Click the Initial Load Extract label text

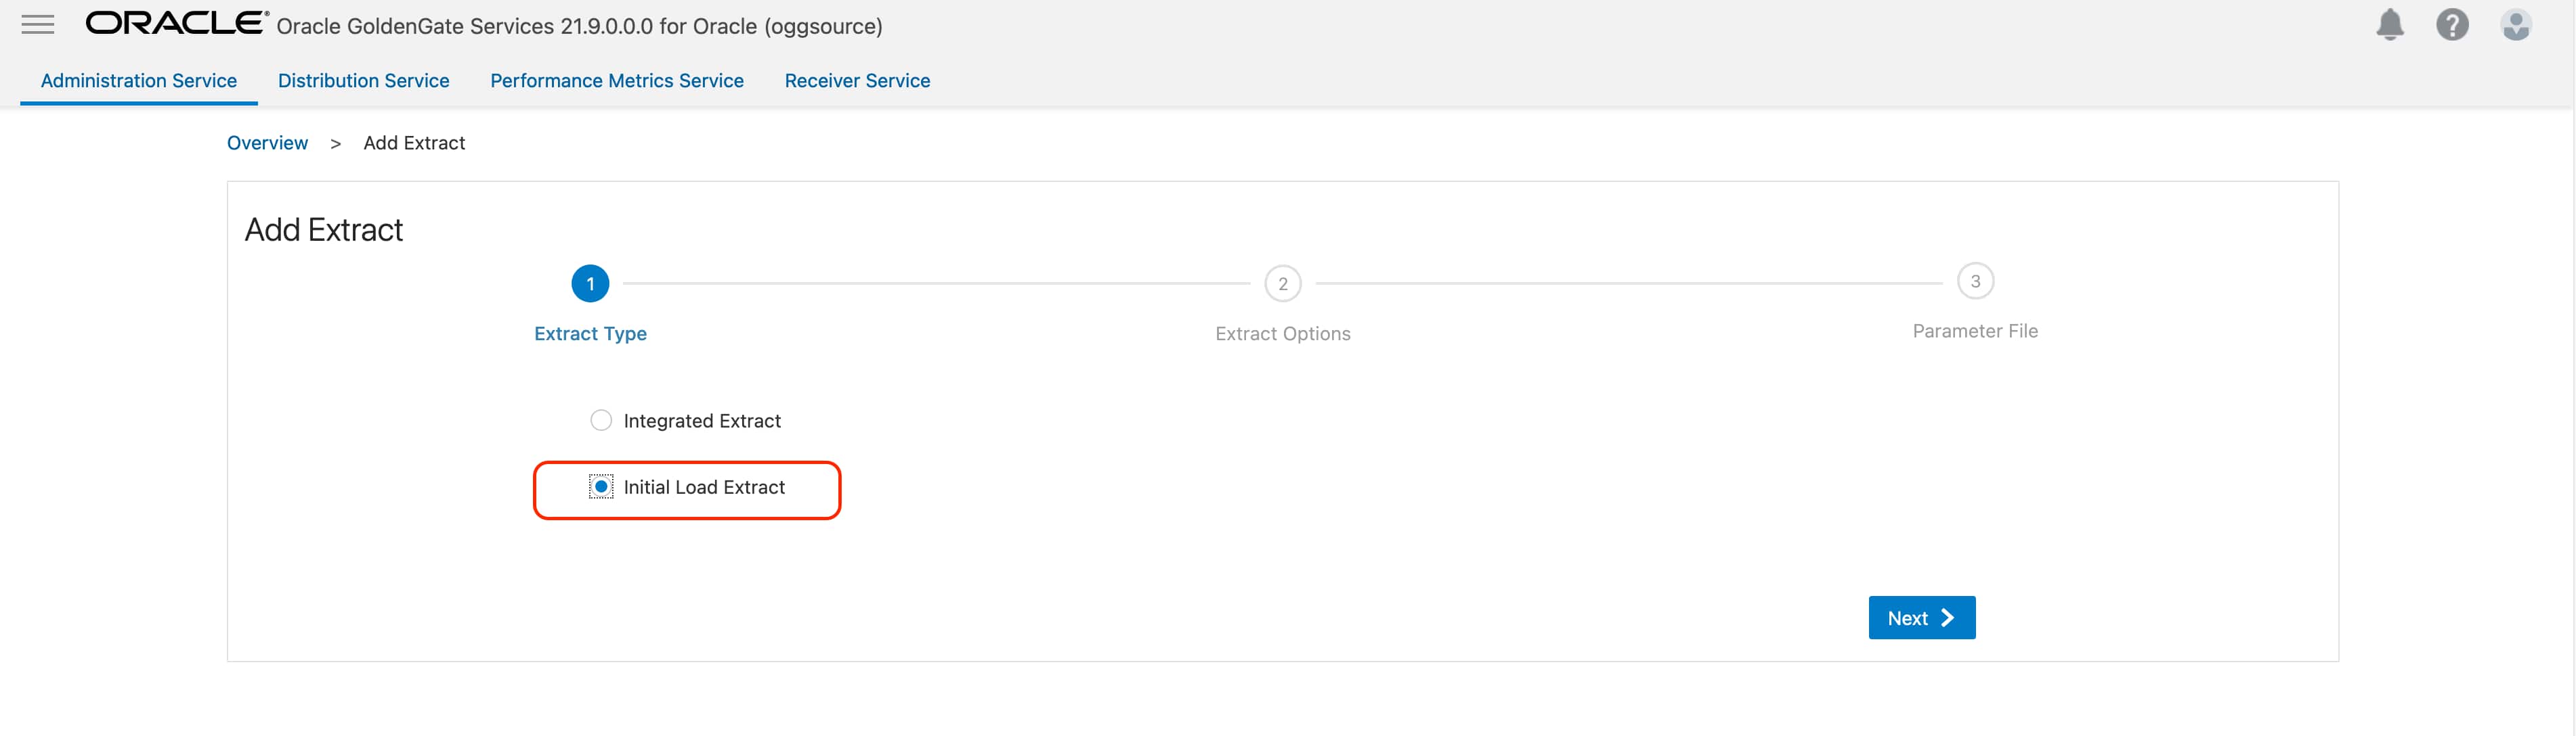tap(704, 487)
